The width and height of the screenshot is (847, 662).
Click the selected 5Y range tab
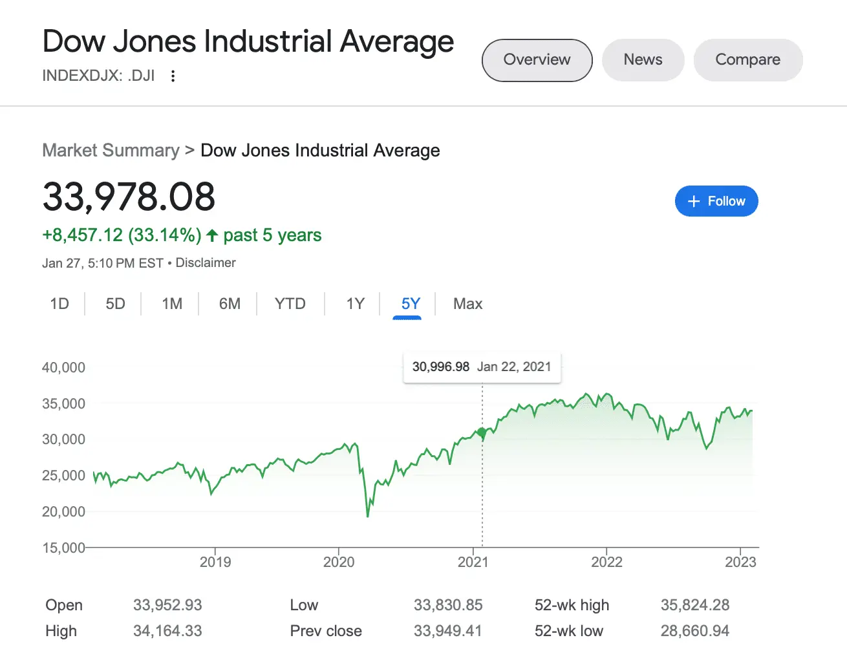411,304
